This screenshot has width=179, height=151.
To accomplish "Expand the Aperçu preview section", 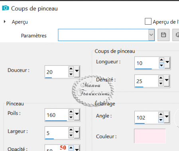I will point(5,22).
